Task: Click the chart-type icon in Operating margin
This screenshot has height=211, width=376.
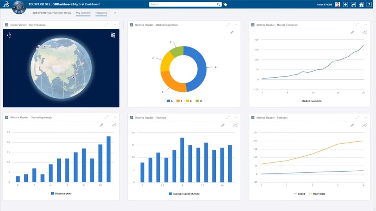Action: (114, 125)
